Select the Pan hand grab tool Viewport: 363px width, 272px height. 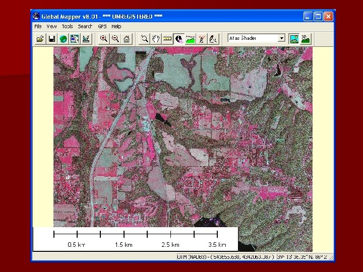[x=156, y=38]
